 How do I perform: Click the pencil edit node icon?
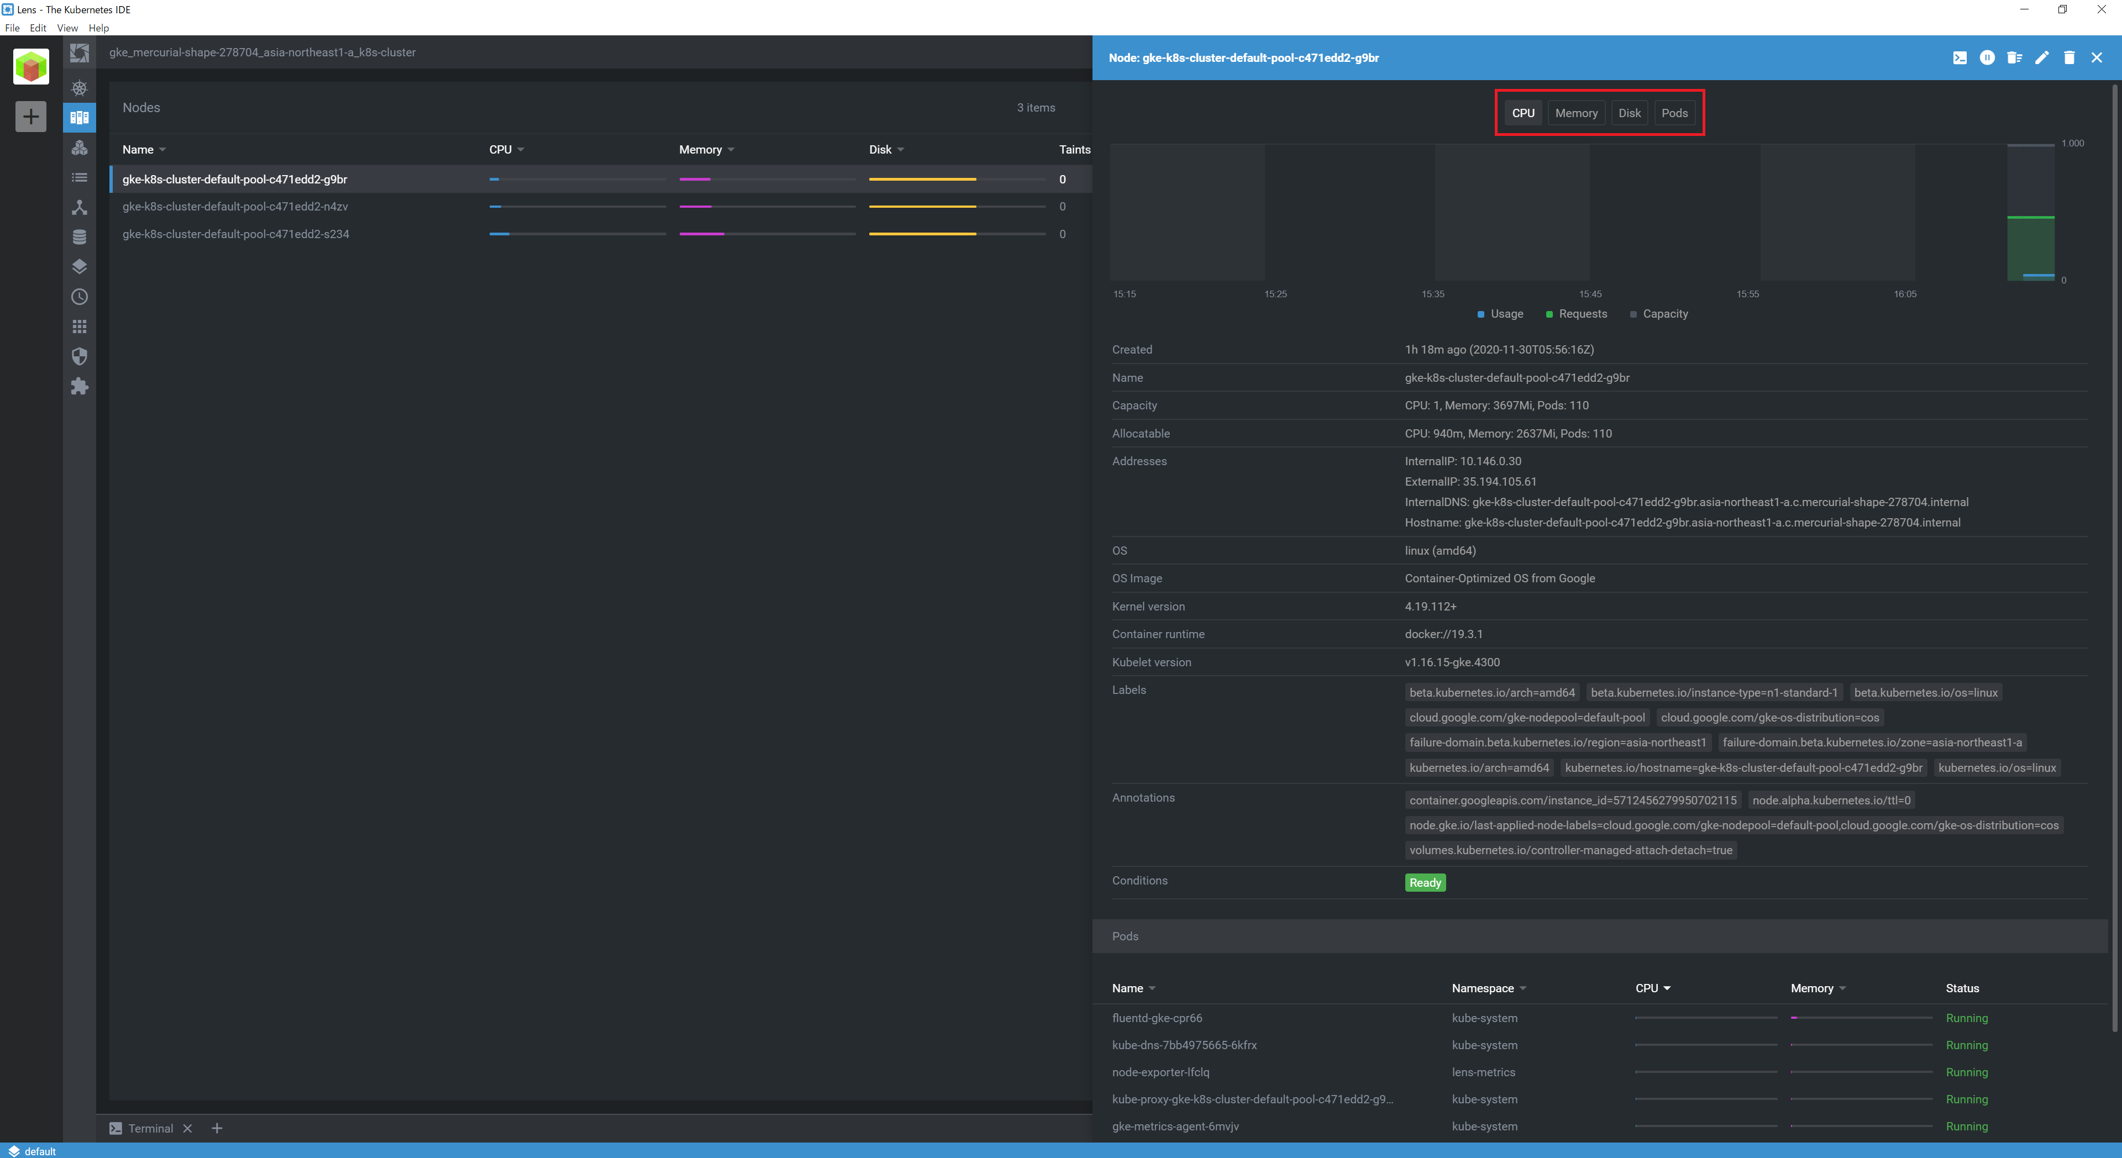pos(2042,57)
